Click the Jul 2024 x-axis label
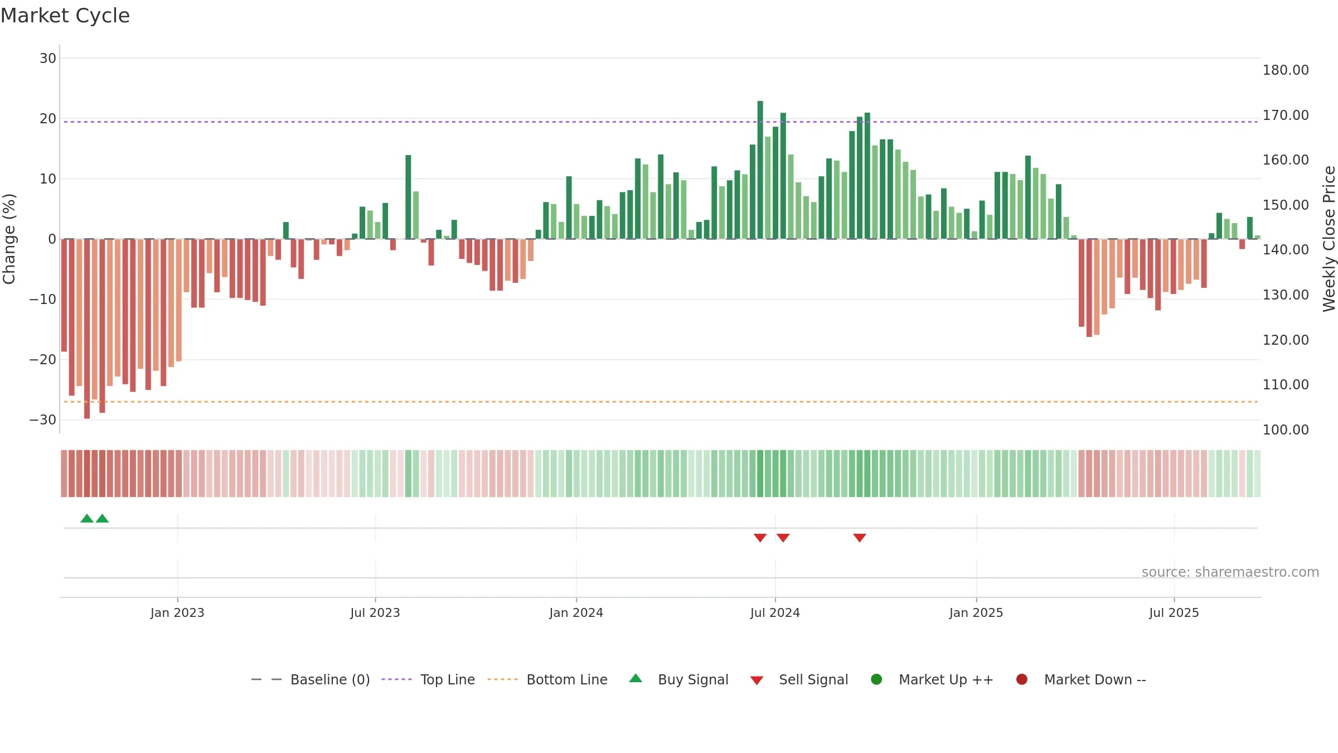The width and height of the screenshot is (1338, 753). [775, 612]
